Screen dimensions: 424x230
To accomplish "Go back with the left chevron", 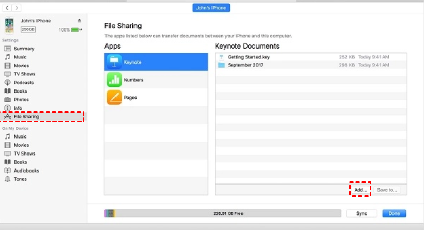I will point(6,8).
